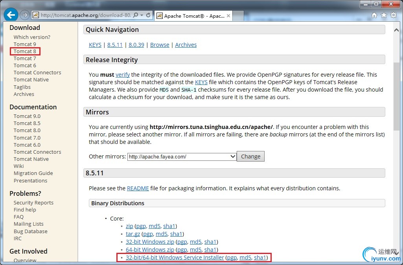Open Tomcat 8 under Download

(x=25, y=52)
